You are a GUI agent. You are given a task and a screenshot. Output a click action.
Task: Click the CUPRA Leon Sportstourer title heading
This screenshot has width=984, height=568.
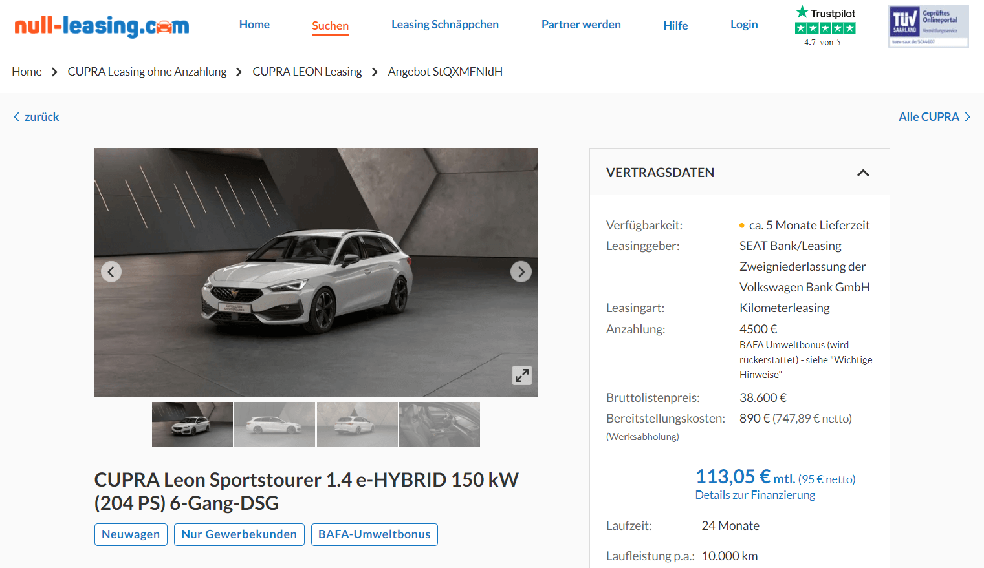[x=307, y=491]
